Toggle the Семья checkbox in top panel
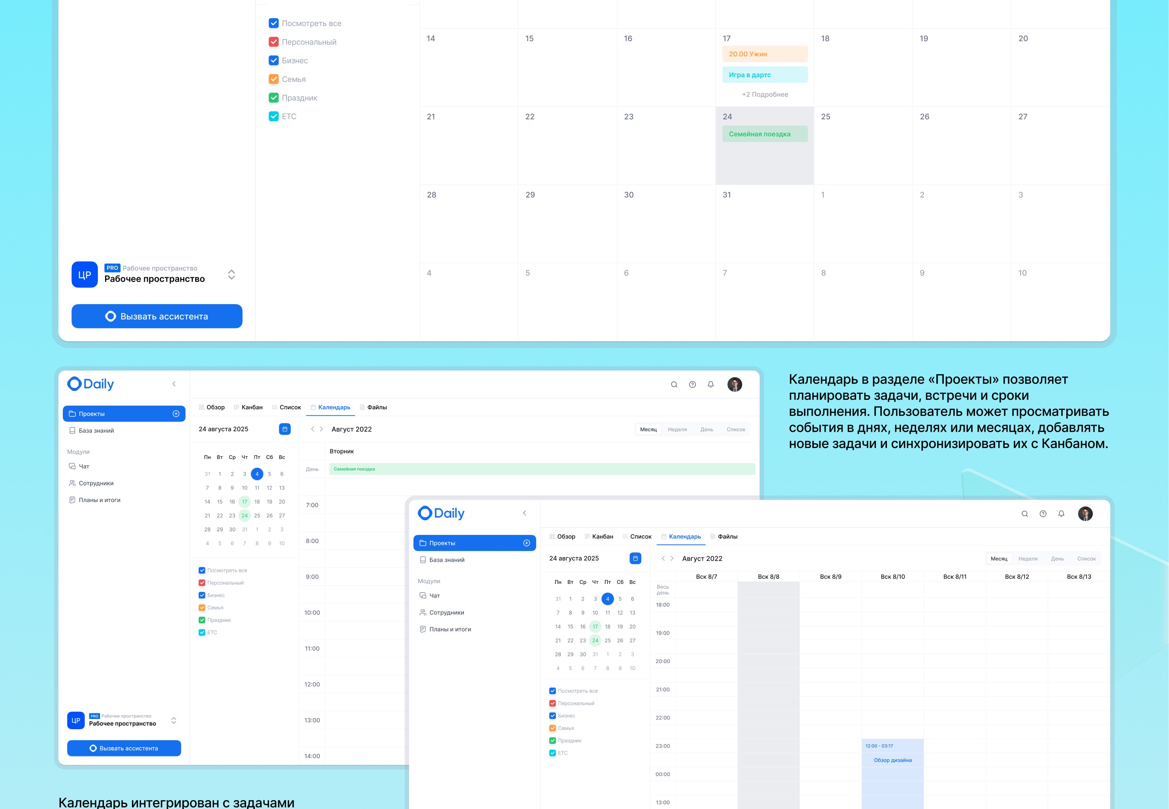This screenshot has height=809, width=1169. [274, 79]
